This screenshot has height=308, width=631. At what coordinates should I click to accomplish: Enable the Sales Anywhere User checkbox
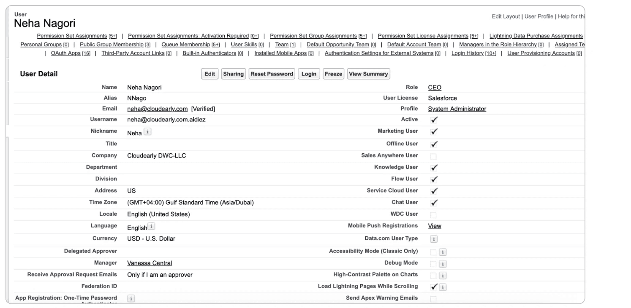pyautogui.click(x=433, y=156)
